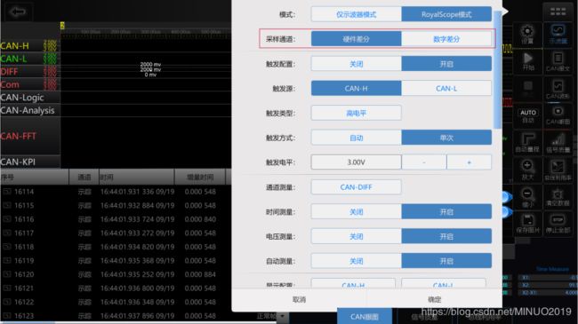Screen dimensions: 578x324
Task: Decrease 触发电平 with the minus button
Action: click(424, 162)
